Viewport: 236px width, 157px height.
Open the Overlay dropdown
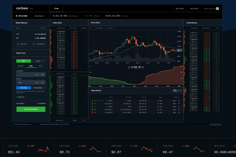point(110,28)
